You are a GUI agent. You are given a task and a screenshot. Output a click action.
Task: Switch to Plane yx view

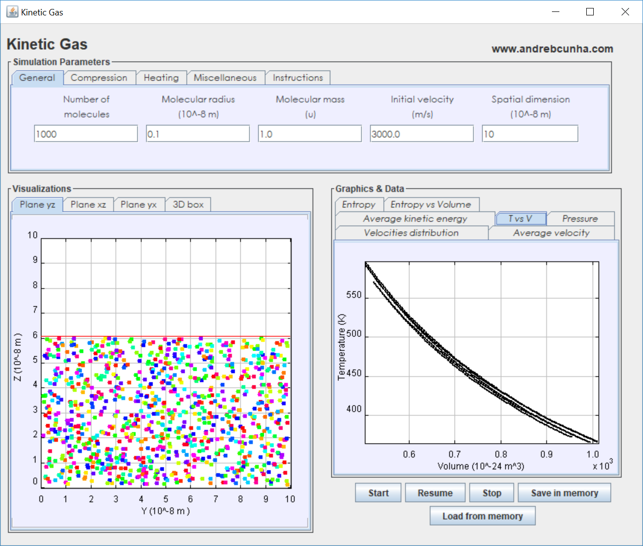coord(139,204)
